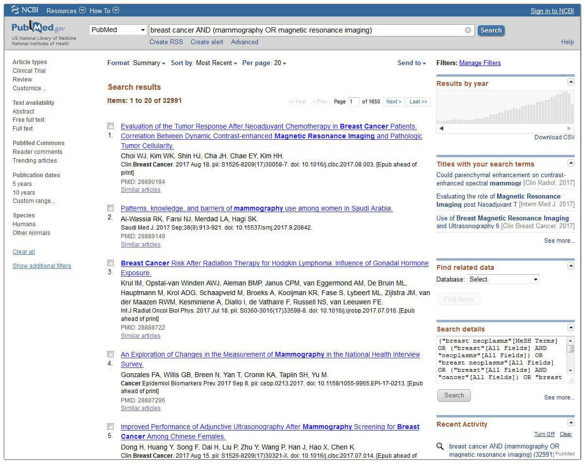Open the Format: Summary dropdown
Screen dimensions: 585x465
pos(136,63)
